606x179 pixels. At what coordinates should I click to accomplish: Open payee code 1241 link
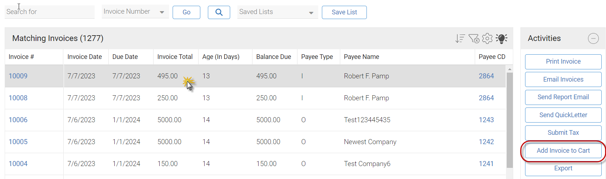[x=486, y=164]
